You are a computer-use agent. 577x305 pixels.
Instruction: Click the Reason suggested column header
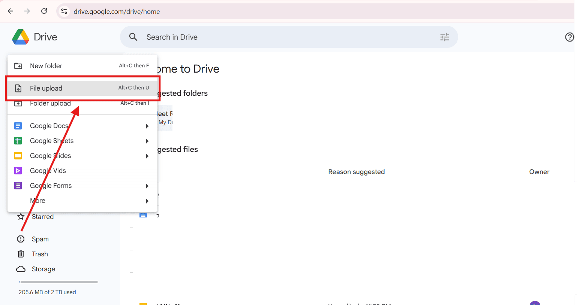(357, 172)
